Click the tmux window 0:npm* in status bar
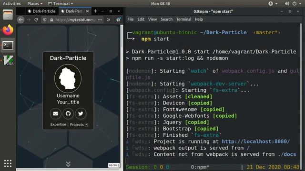 pyautogui.click(x=200, y=167)
